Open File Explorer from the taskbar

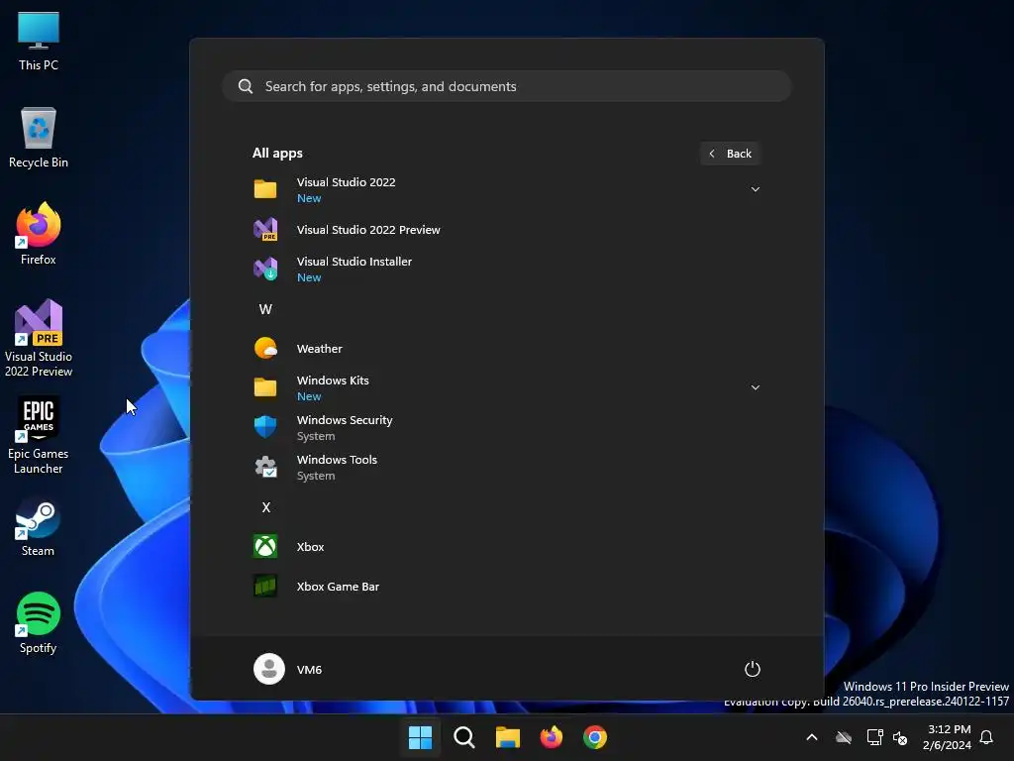point(508,737)
